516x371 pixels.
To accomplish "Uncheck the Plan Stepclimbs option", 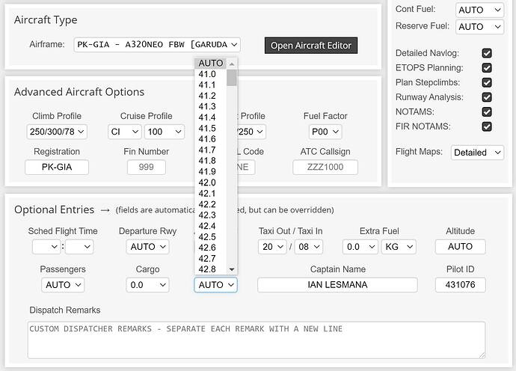I will click(487, 82).
